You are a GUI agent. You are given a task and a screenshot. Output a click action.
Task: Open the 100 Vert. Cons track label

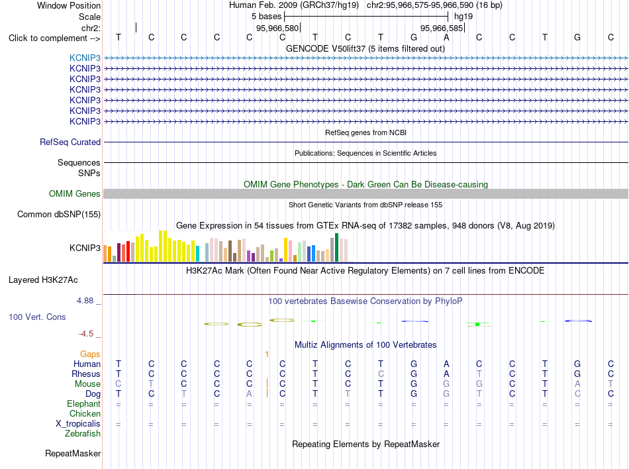point(37,317)
